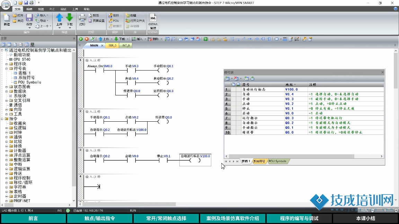
Task: Click POU protection button in ribbon
Action: [x=114, y=21]
